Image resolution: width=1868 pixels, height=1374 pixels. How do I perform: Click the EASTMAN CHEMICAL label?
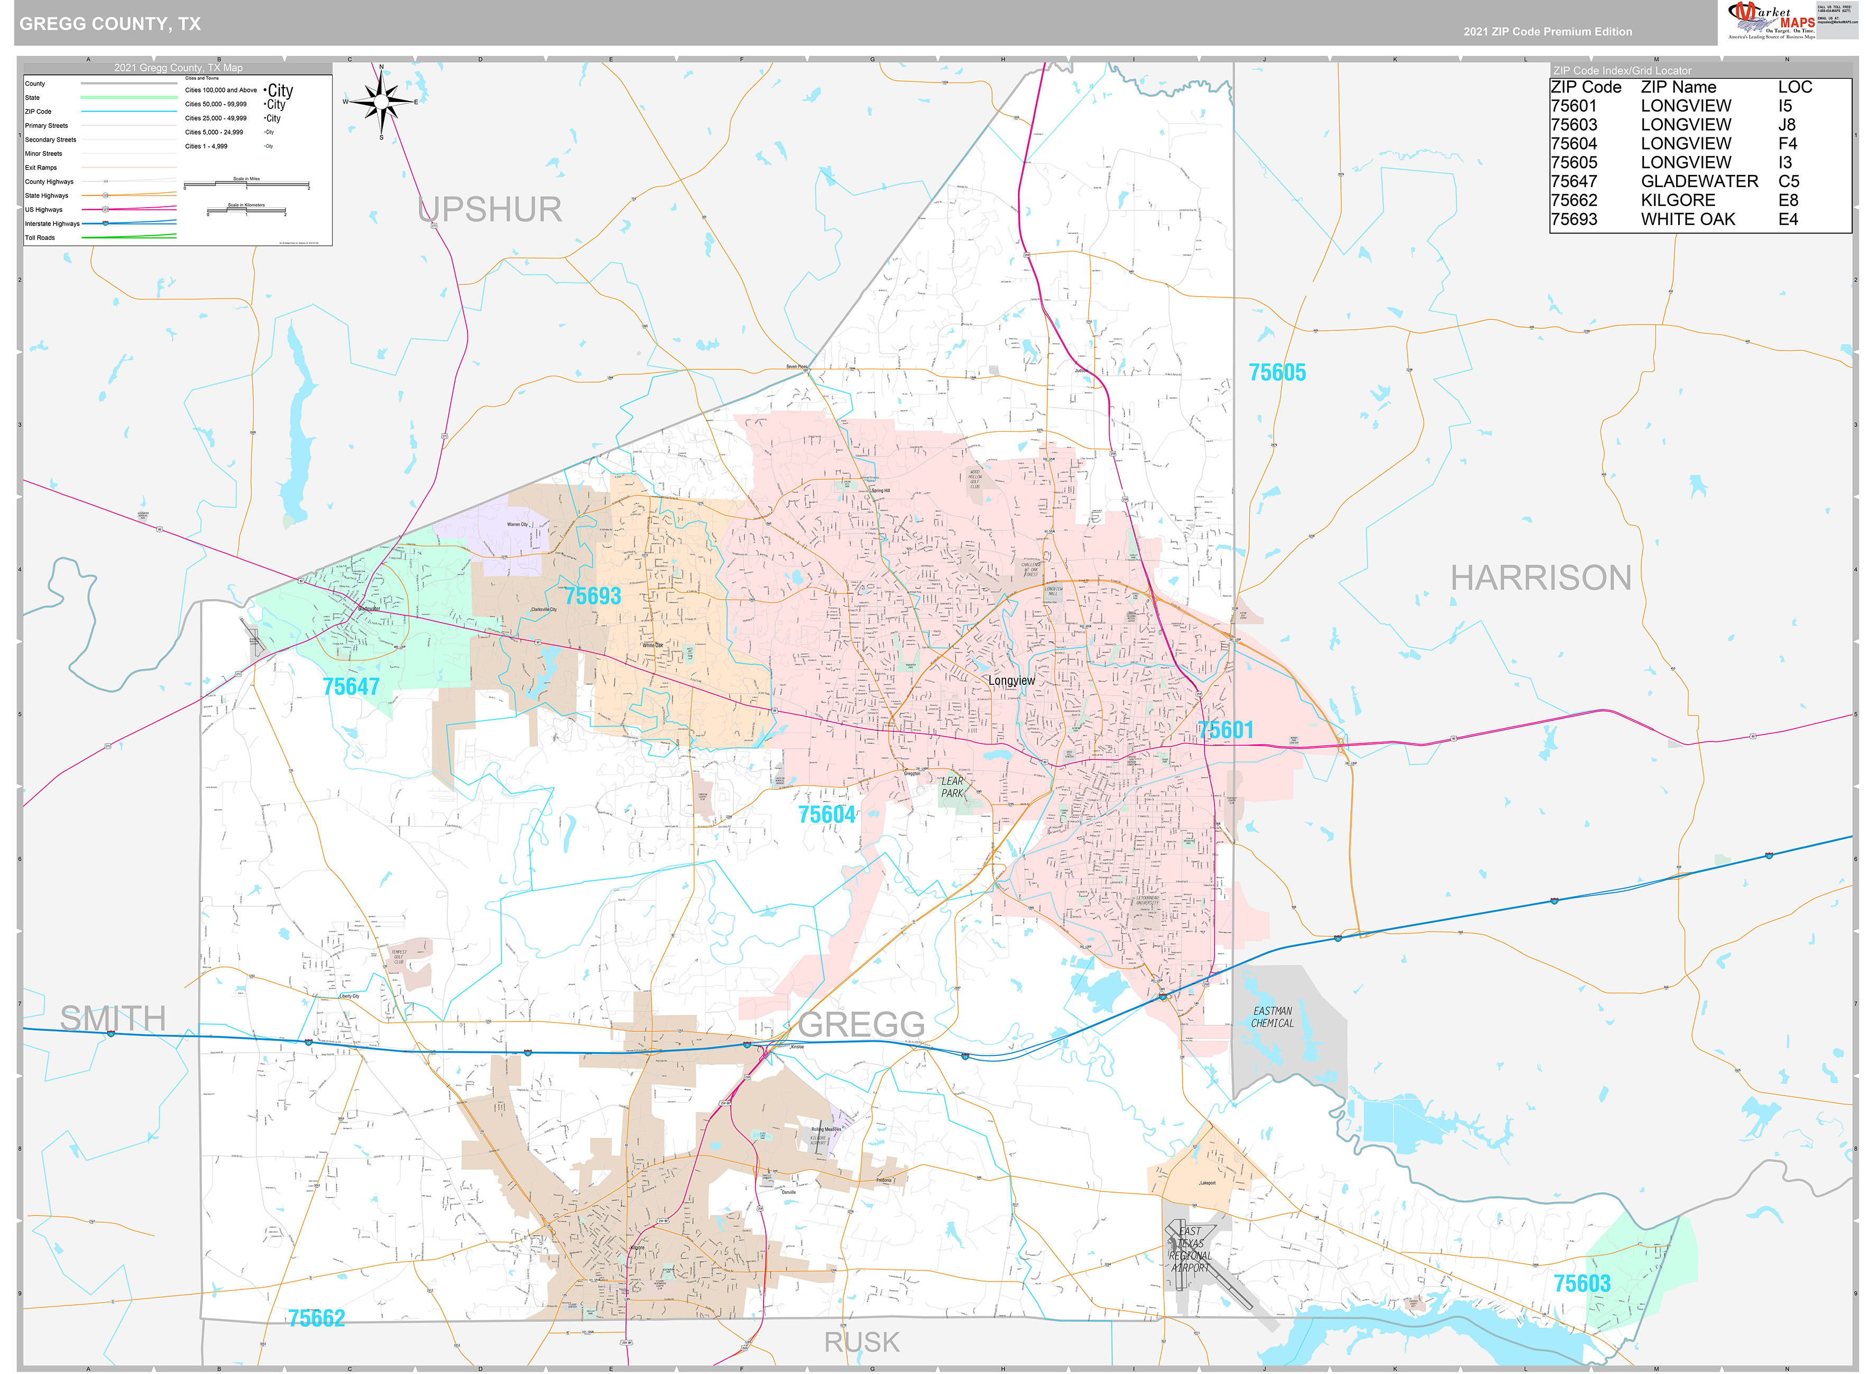pyautogui.click(x=1272, y=1017)
